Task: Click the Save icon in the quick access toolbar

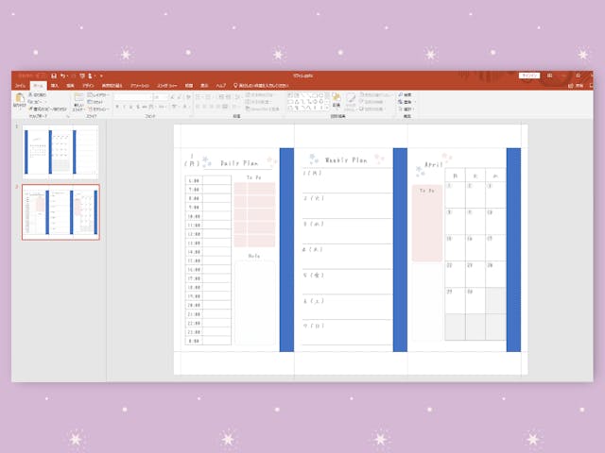Action: (x=54, y=75)
